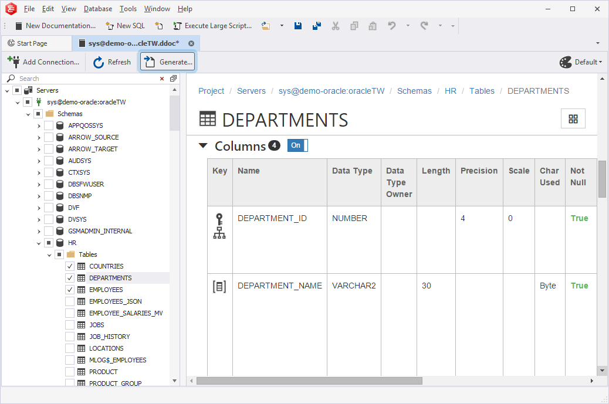609x404 pixels.
Task: Open the Database menu
Action: (98, 9)
